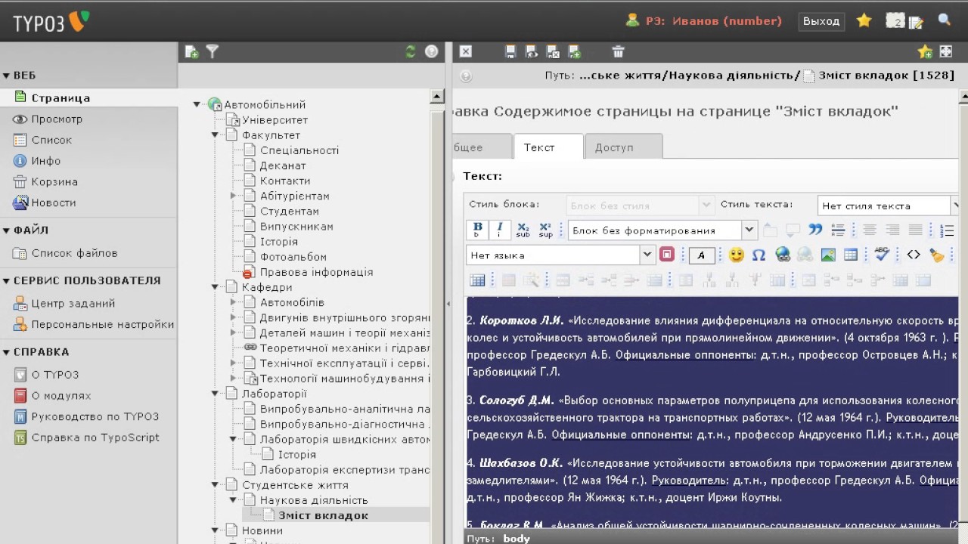Screen dimensions: 968x544
Task: Clean up formatting with the broom icon
Action: pyautogui.click(x=937, y=255)
